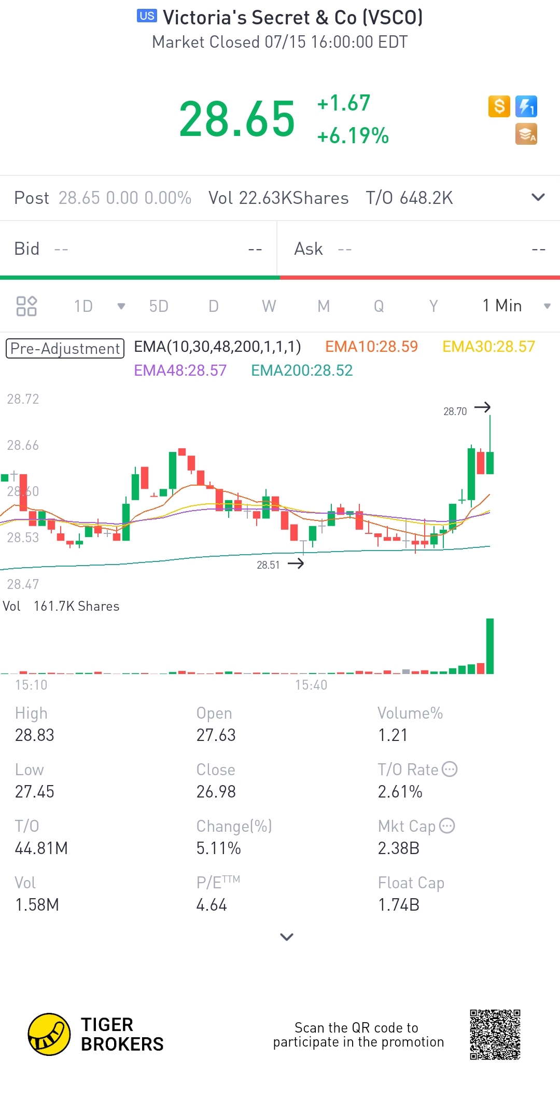Tap the High 28.83 stat
The height and width of the screenshot is (1113, 560).
click(x=35, y=724)
